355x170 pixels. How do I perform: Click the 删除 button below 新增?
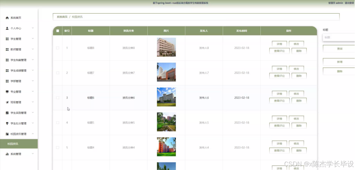coord(339,71)
